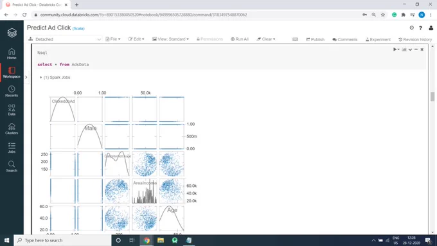Open the File menu

click(113, 39)
